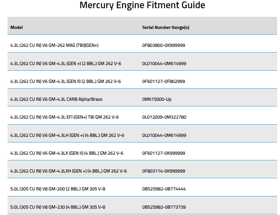Click the Mercury Engine Fitment Guide heading
280x215 pixels.
tap(142, 5)
